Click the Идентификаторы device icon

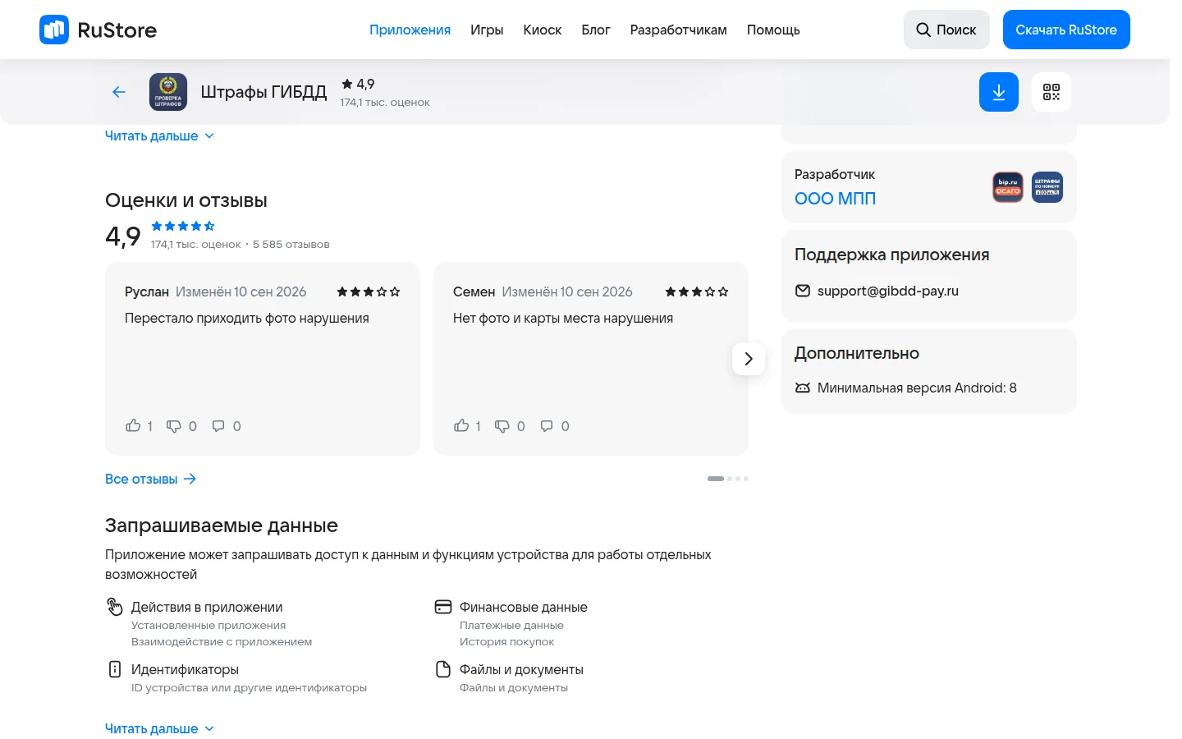tap(115, 669)
